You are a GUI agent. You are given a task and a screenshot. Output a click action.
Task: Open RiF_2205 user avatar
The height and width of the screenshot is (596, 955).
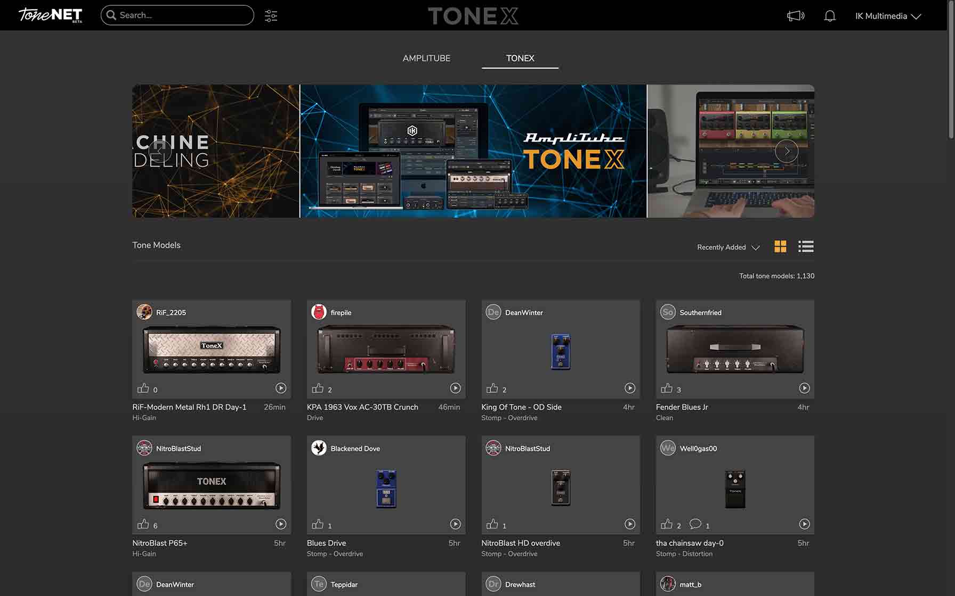point(144,312)
